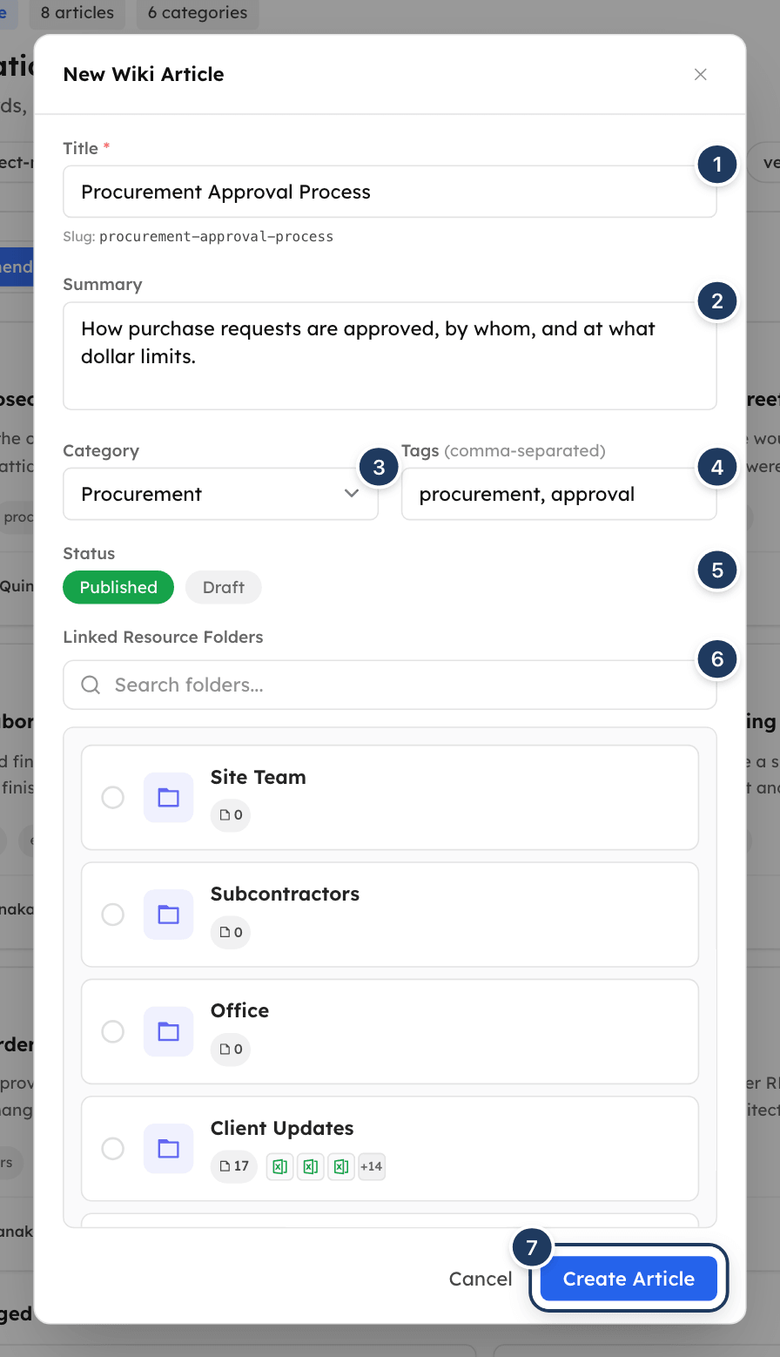Click third Excel file icon in Client Updates

point(340,1166)
